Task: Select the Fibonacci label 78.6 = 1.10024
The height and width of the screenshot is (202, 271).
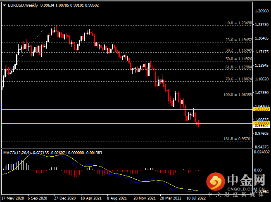Action: [238, 79]
